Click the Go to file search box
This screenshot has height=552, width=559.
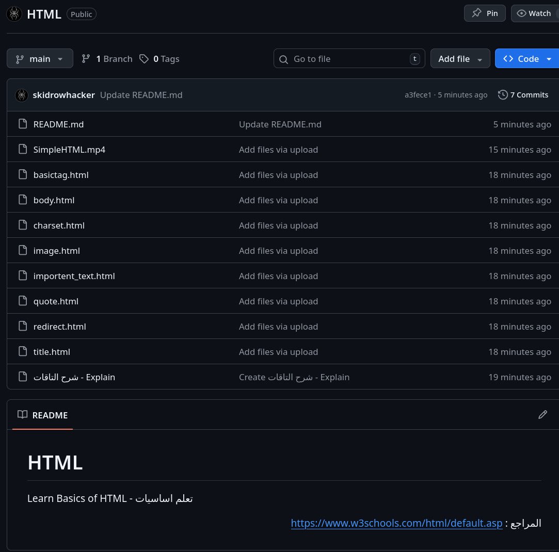pyautogui.click(x=349, y=59)
